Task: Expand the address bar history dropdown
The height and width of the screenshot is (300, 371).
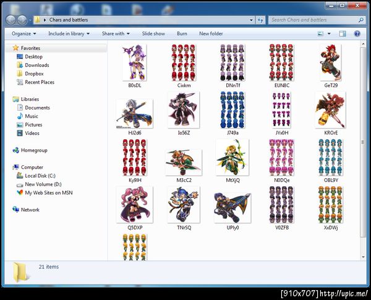Action: (251, 20)
